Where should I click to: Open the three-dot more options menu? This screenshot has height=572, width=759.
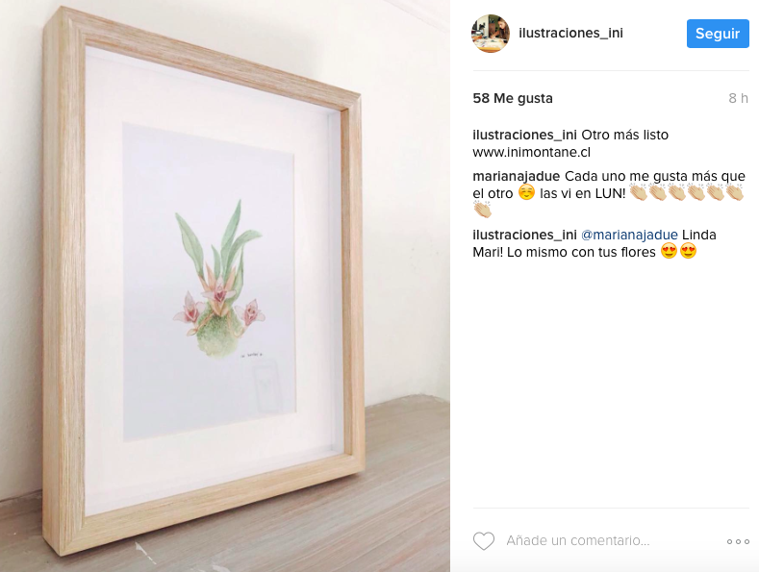tap(738, 541)
